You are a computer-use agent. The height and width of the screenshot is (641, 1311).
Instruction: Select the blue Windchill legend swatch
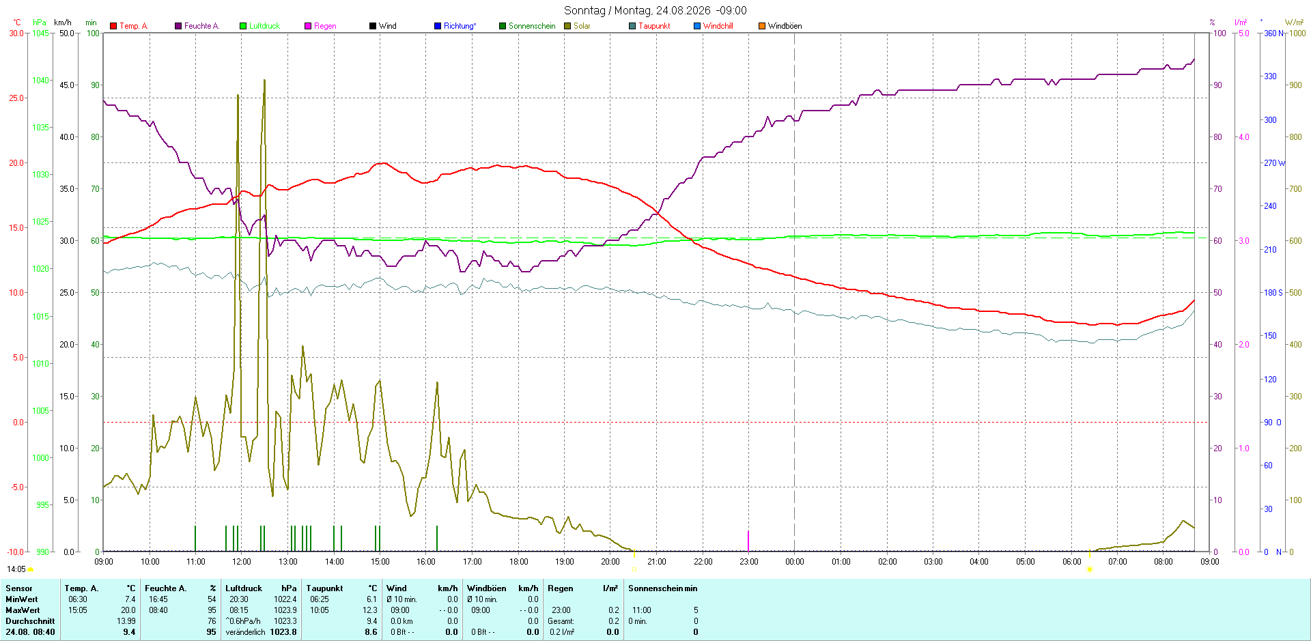(x=697, y=26)
